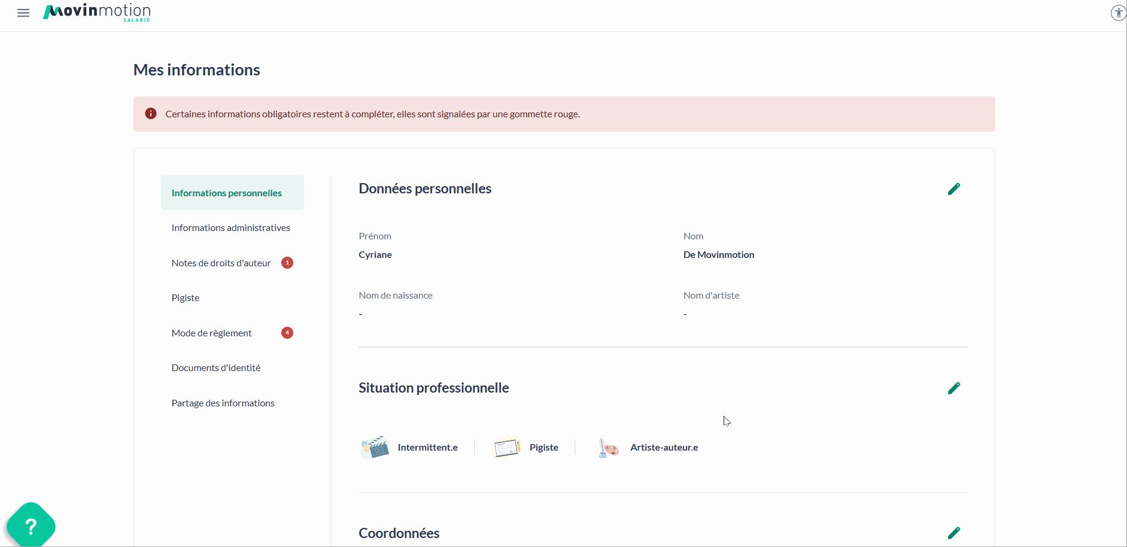
Task: Click the red badge beside Mode de règlement
Action: 287,333
